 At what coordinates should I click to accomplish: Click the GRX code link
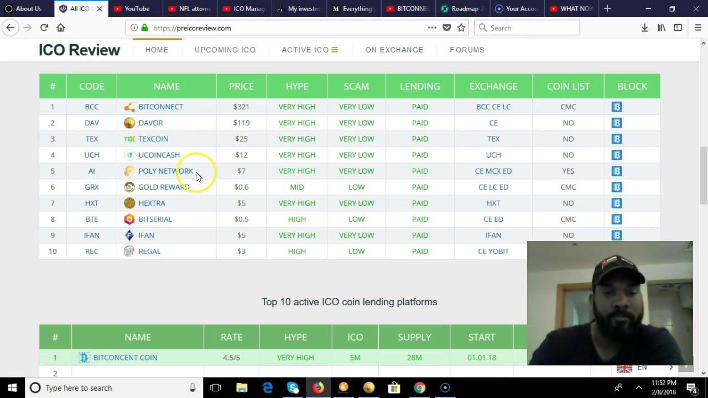(x=92, y=187)
